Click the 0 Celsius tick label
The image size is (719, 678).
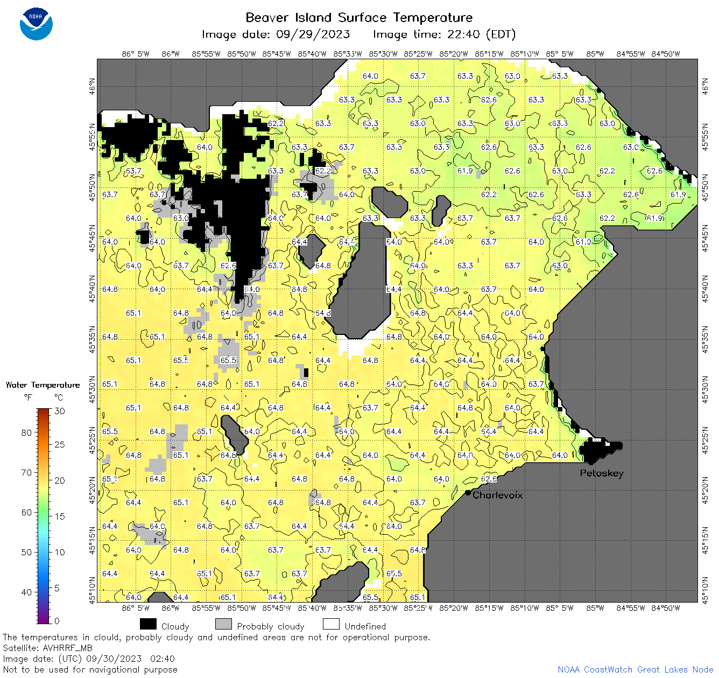tap(57, 621)
